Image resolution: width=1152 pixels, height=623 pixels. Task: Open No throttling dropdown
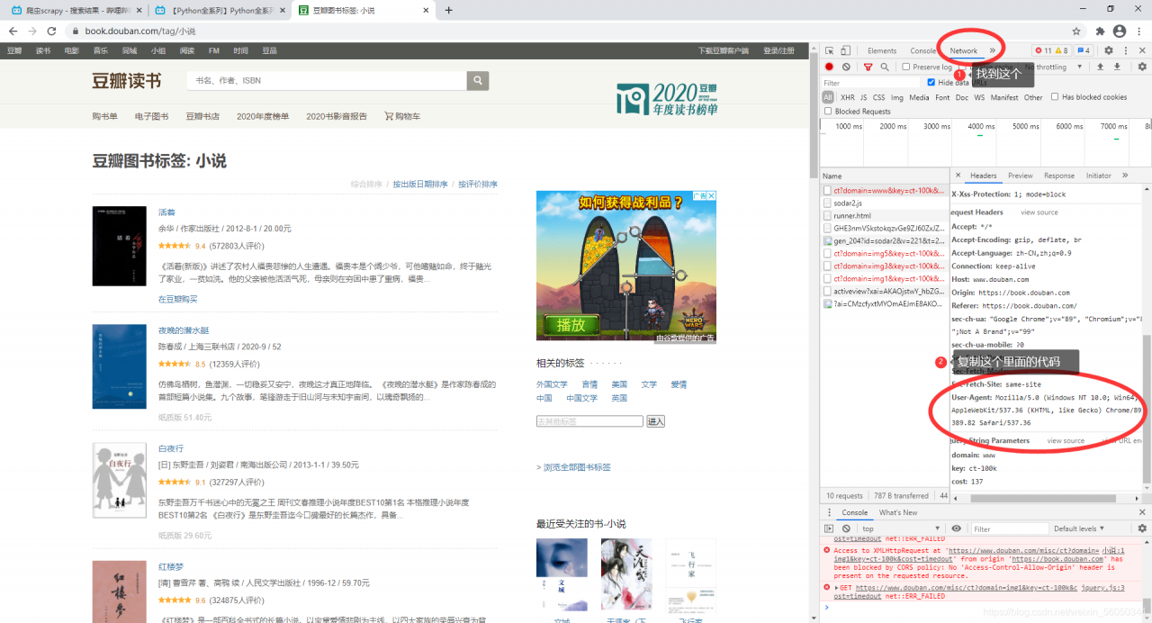[x=1055, y=67]
